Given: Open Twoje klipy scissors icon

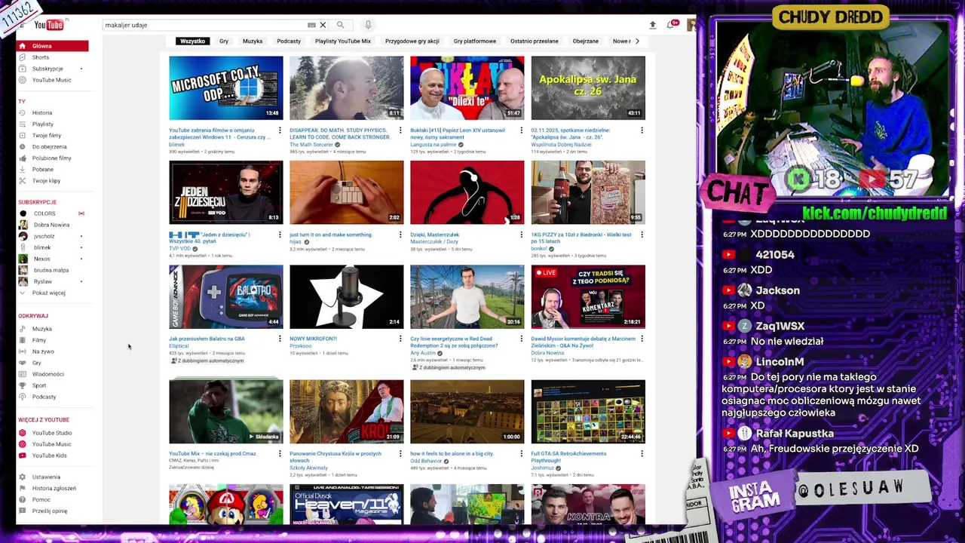Looking at the screenshot, I should 23,180.
